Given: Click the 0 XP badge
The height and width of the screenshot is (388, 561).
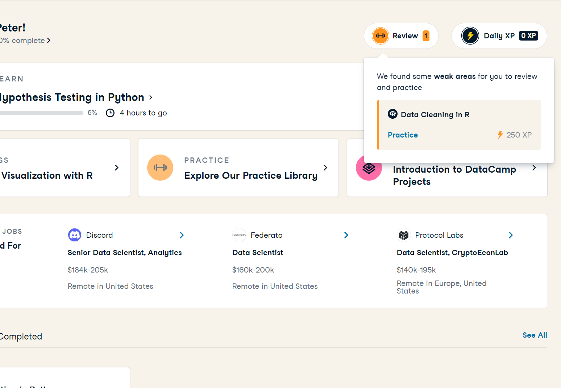Looking at the screenshot, I should (x=529, y=35).
